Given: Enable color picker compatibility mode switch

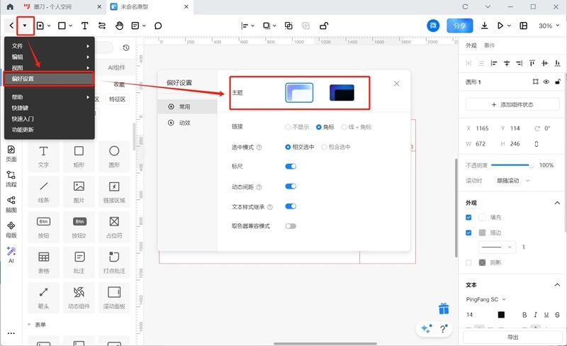Looking at the screenshot, I should (291, 226).
